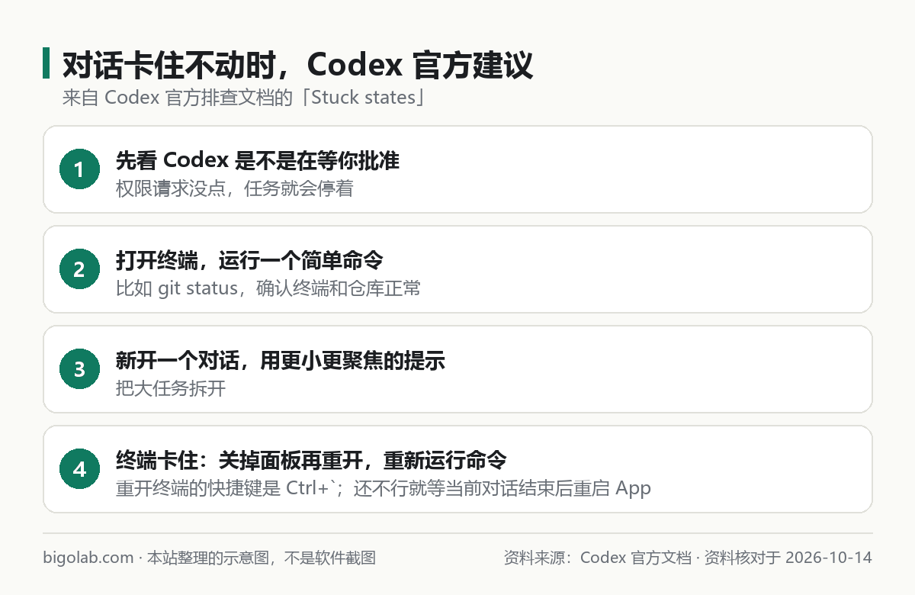Click the title '对话卡住不动时，Codex 官方建议'

[x=297, y=66]
